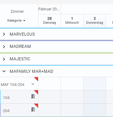Click the door icon for room 104
The image size is (113, 117).
point(33,96)
